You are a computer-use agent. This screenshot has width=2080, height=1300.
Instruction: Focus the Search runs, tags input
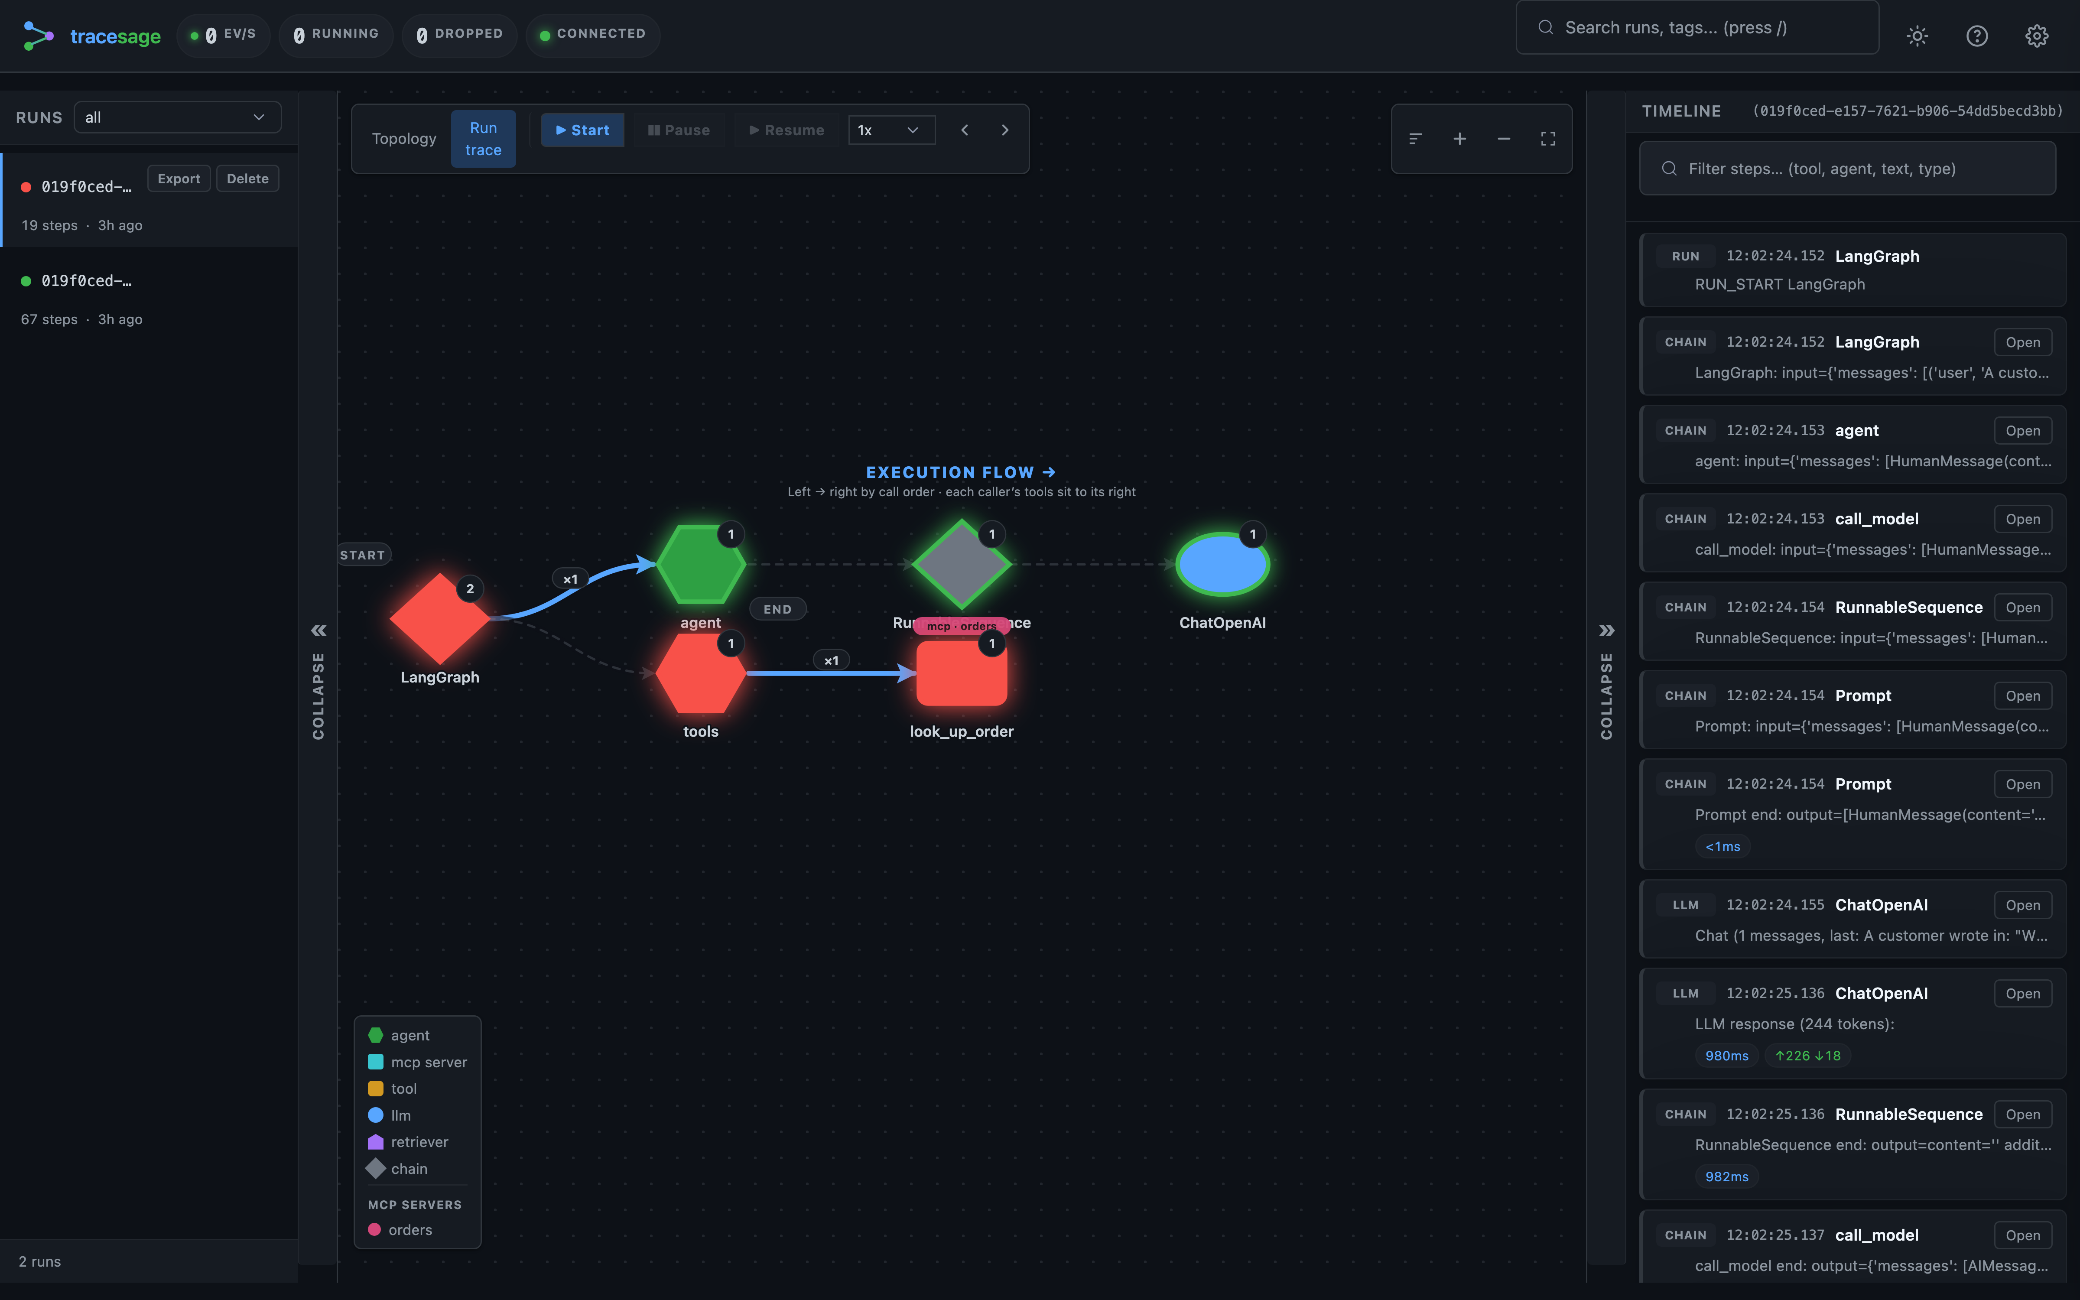pyautogui.click(x=1696, y=27)
